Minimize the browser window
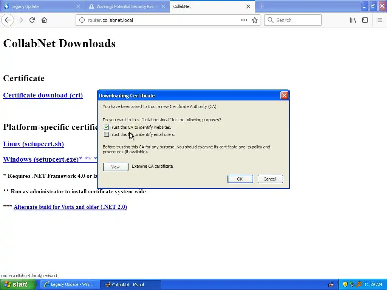The image size is (387, 290). click(x=364, y=6)
